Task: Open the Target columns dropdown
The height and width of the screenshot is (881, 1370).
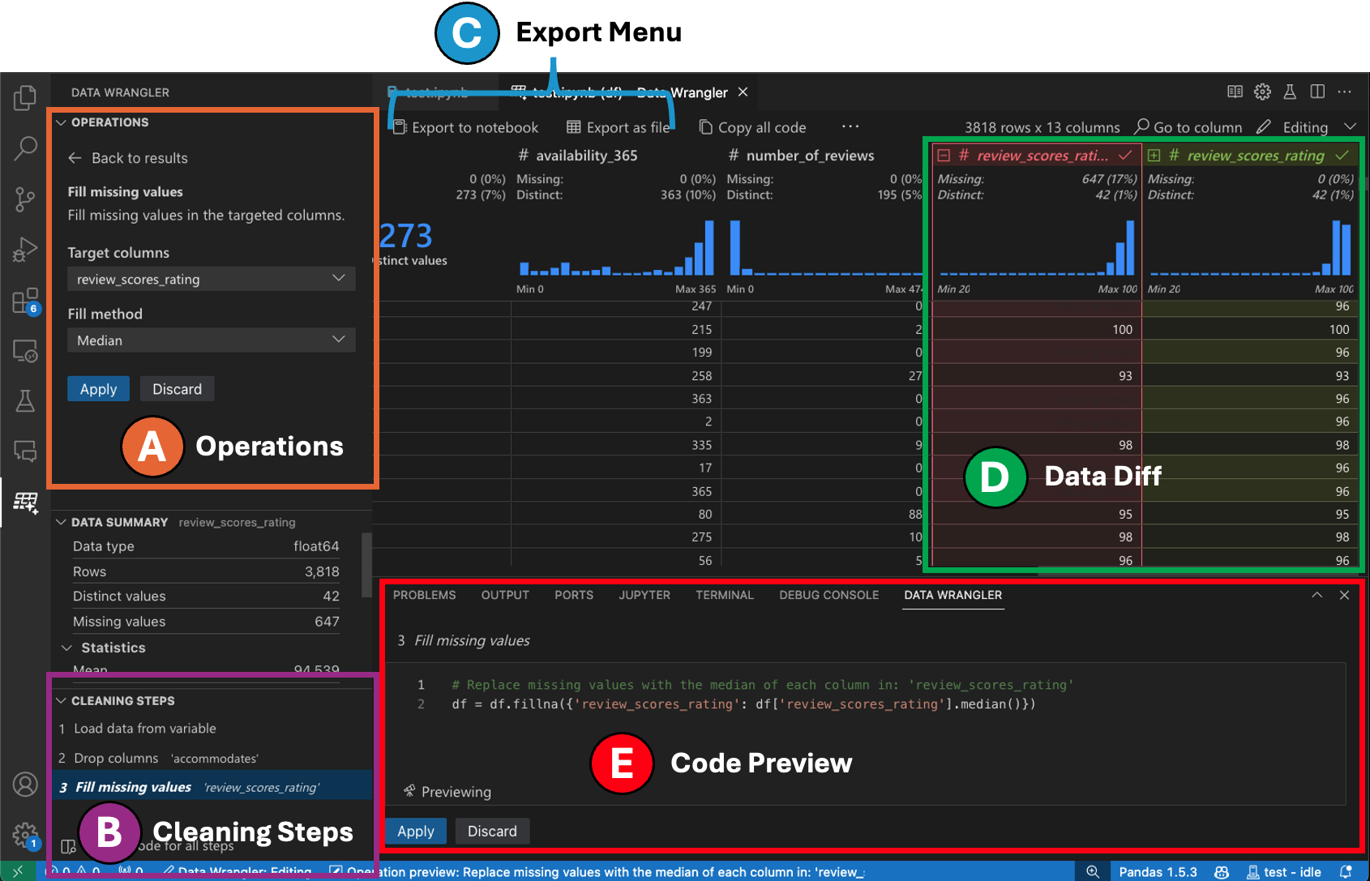Action: coord(211,279)
